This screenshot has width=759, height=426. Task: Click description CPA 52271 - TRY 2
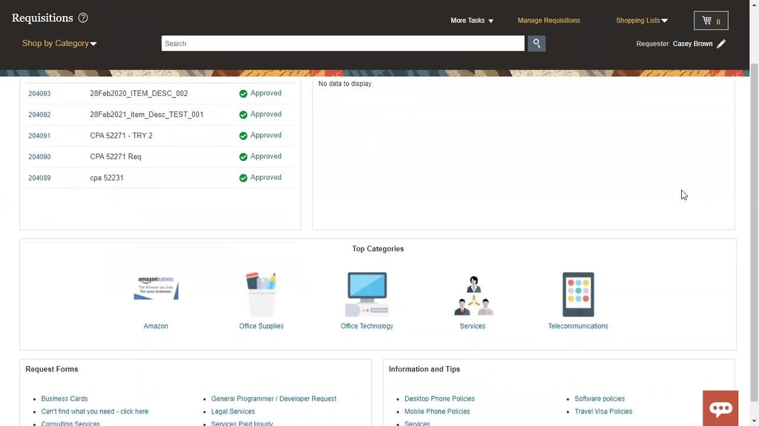pyautogui.click(x=121, y=135)
